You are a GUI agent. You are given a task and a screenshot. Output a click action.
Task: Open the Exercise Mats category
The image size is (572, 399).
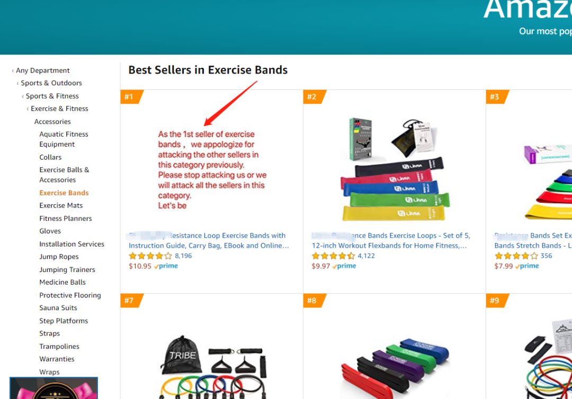point(61,205)
